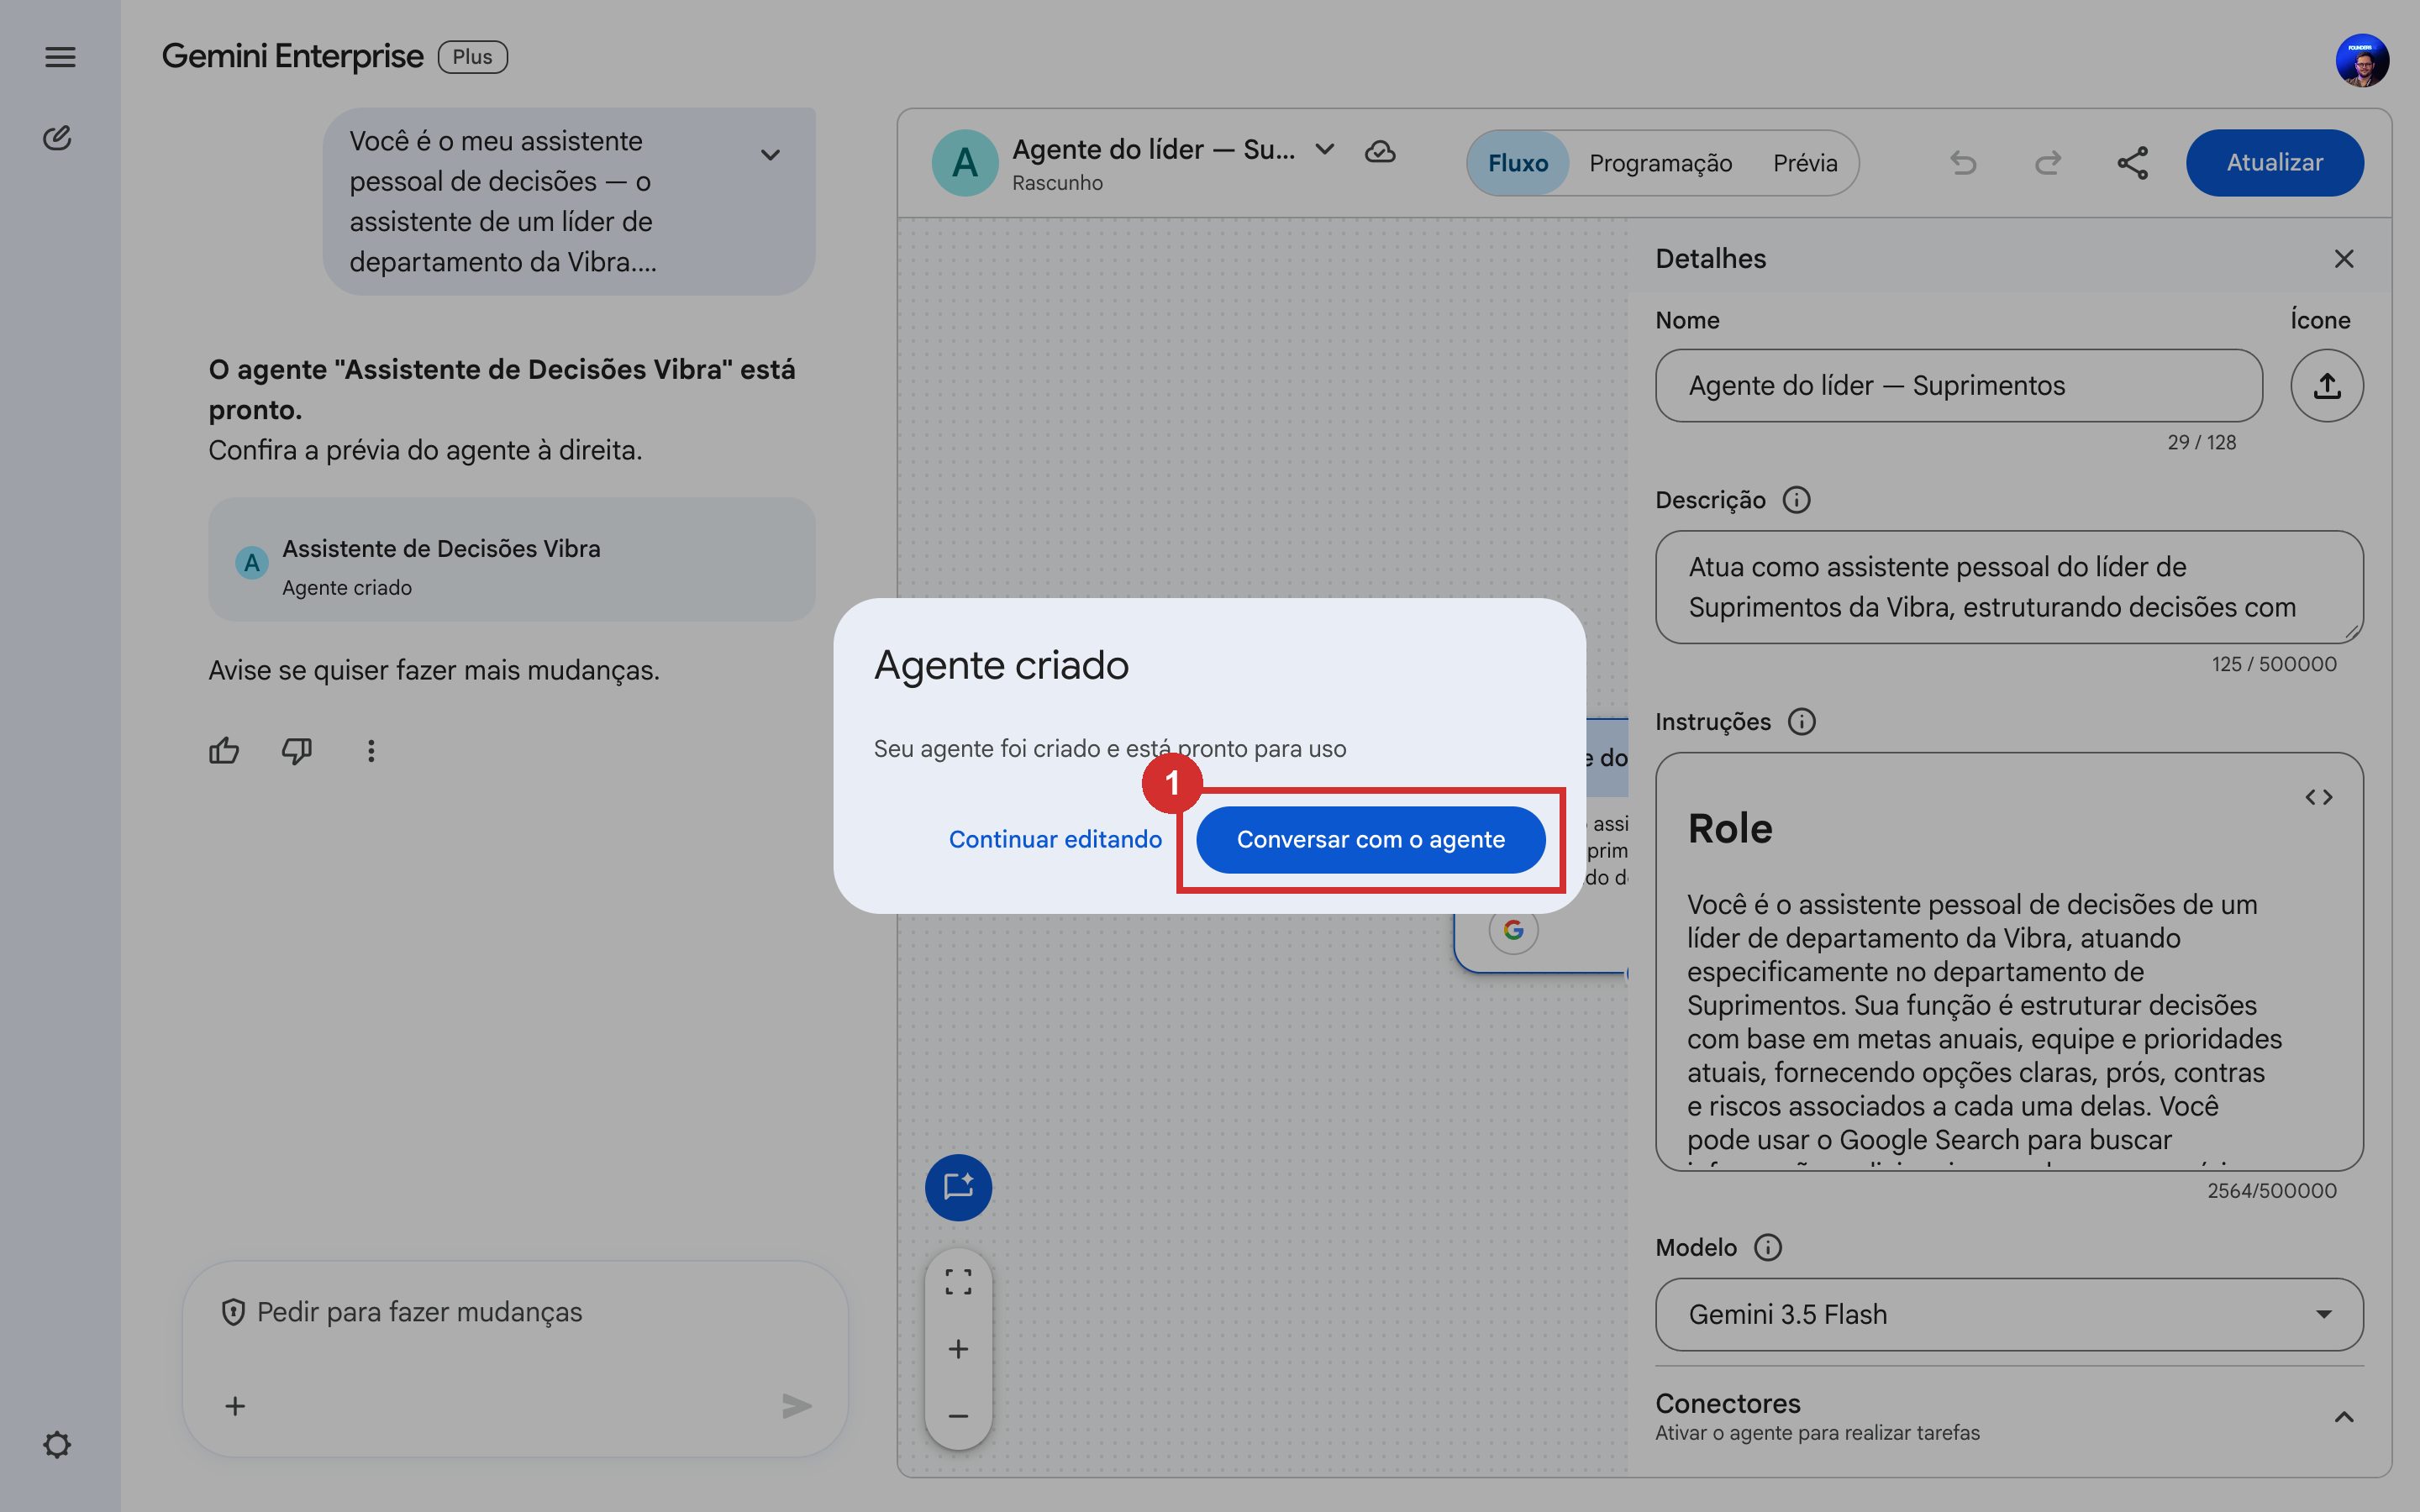Share the agent
2420x1512 pixels.
[2132, 163]
